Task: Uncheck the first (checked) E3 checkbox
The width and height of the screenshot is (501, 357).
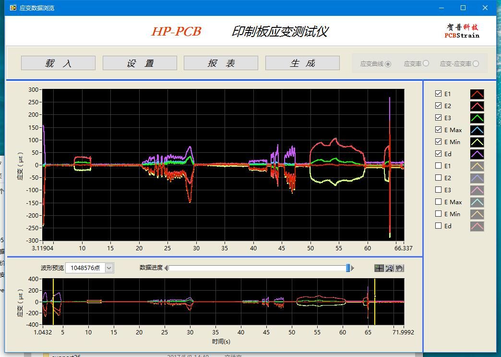Action: click(439, 117)
